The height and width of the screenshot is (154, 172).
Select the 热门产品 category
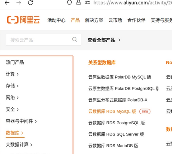[x=15, y=62]
